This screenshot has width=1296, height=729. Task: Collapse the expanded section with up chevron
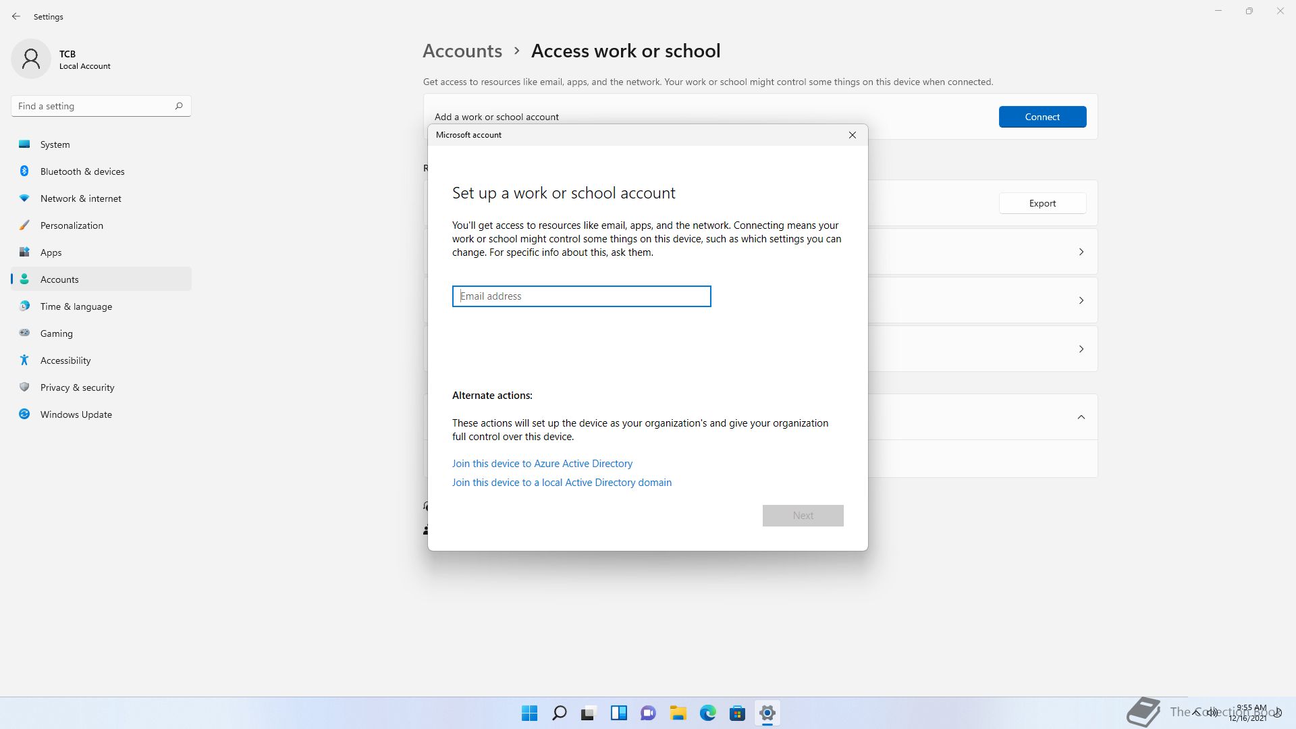point(1081,417)
